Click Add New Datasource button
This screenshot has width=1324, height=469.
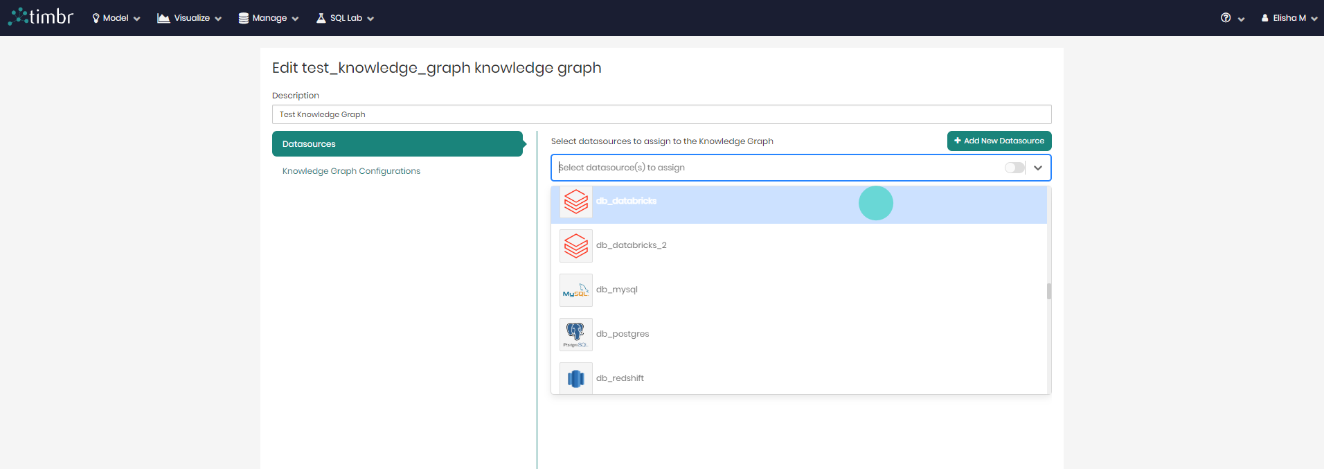click(999, 141)
